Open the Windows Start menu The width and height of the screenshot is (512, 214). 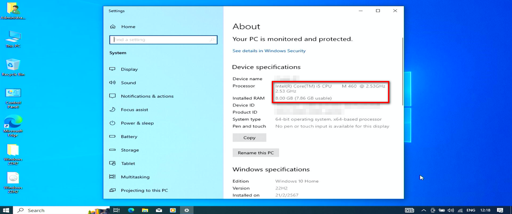point(6,210)
